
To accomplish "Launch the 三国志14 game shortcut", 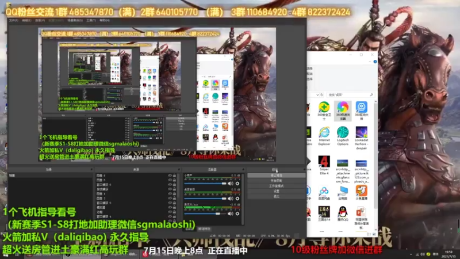I will 324,214.
